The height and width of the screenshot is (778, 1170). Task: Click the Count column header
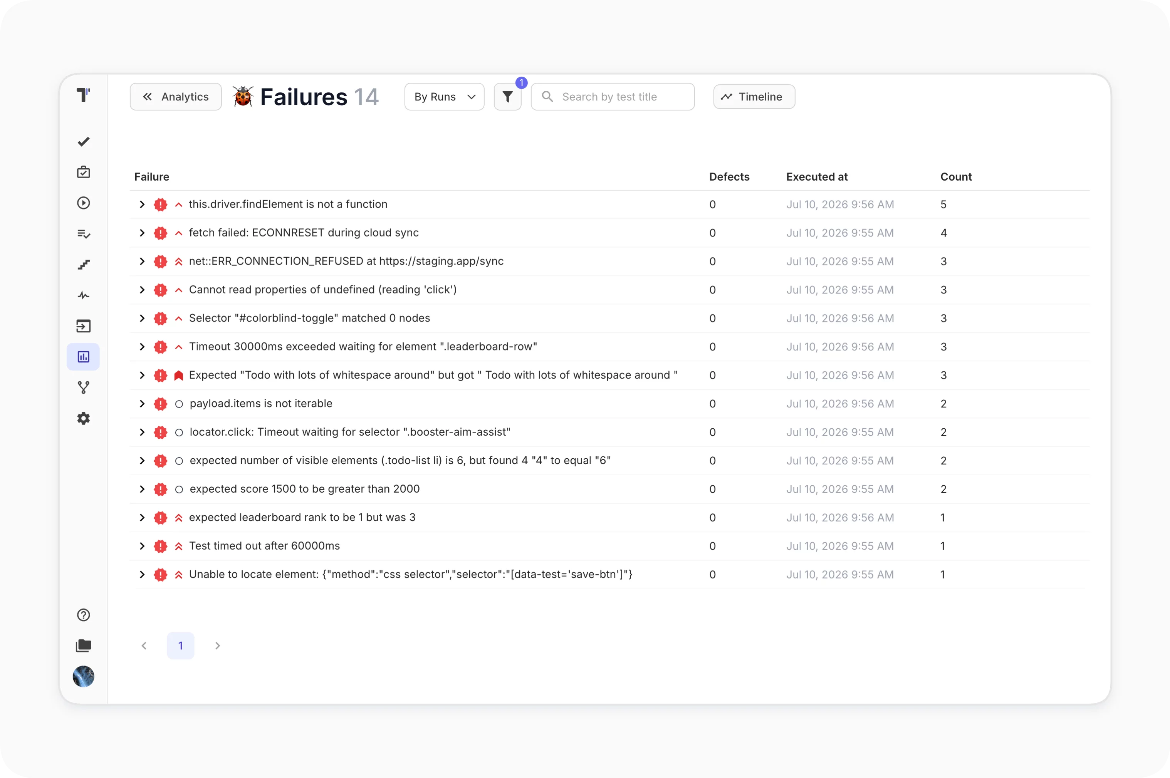956,177
